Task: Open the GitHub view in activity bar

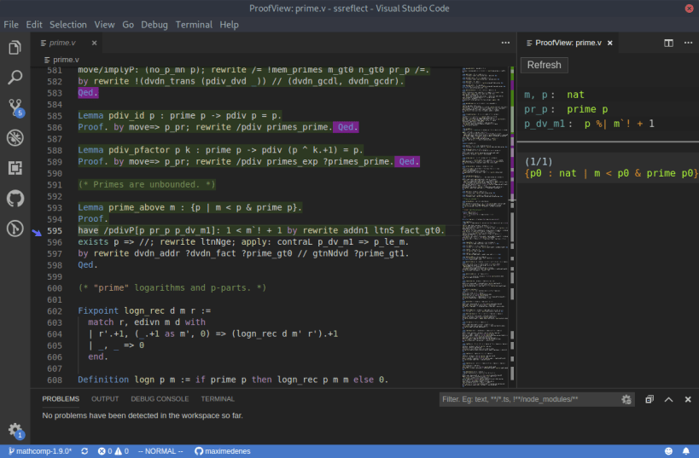Action: (15, 198)
